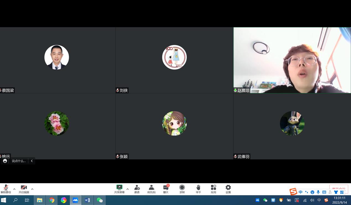Open meeting 设置 settings
The image size is (351, 205).
pos(228,189)
